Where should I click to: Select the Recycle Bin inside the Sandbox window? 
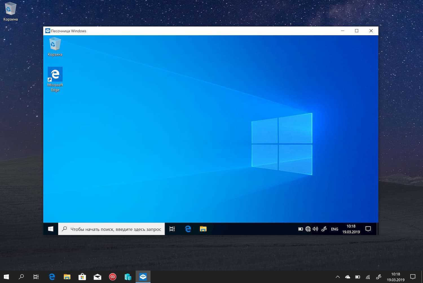[x=55, y=47]
